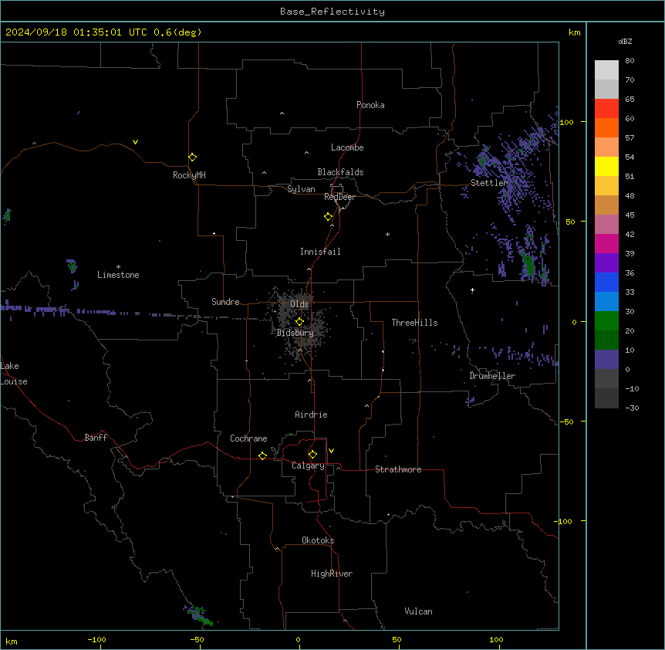665x650 pixels.
Task: Pick the red 65-60 dBZ legend swatch
Action: [606, 109]
